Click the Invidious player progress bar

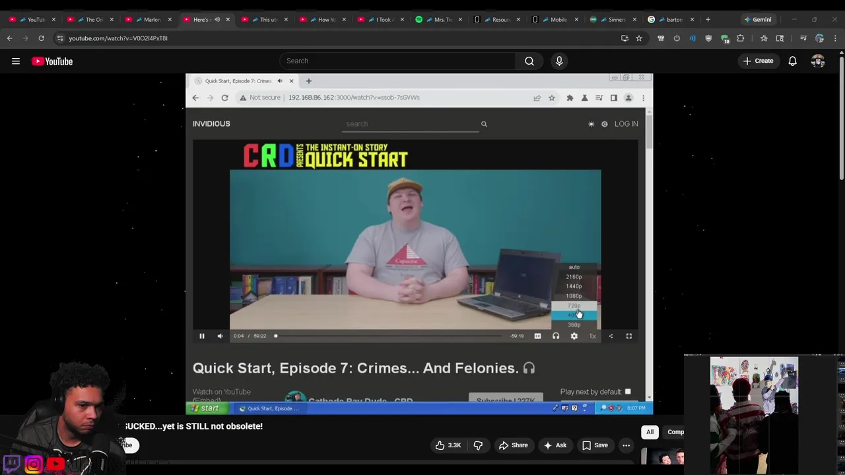[388, 336]
